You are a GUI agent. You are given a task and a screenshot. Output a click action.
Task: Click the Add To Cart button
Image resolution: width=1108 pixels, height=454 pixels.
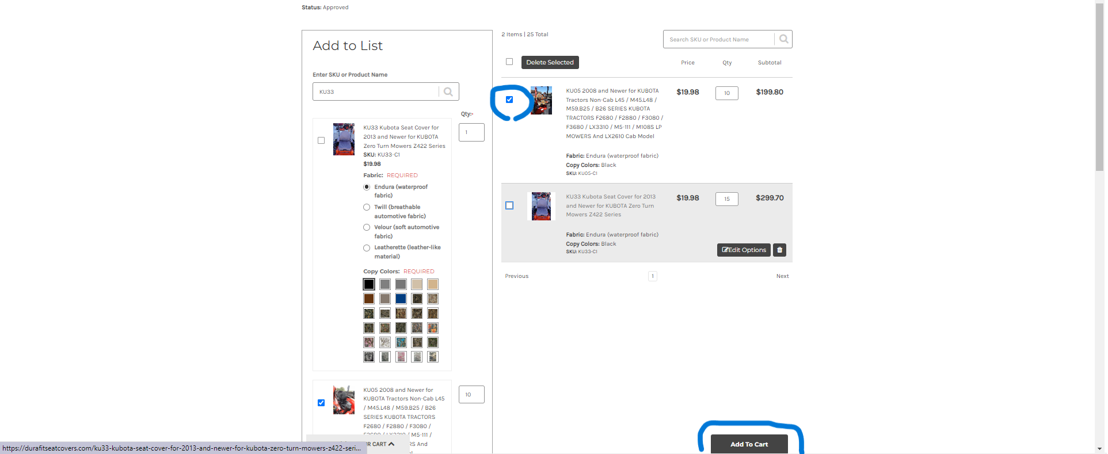coord(749,444)
